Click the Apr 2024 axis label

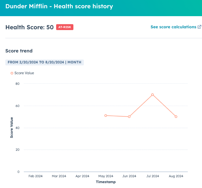(82, 176)
